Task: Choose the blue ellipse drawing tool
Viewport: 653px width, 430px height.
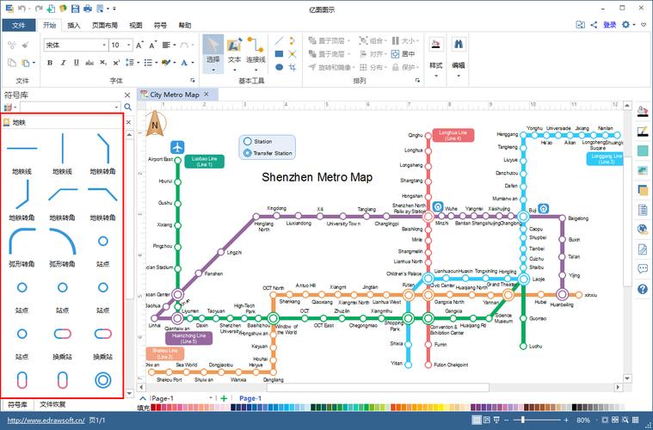Action: click(279, 67)
